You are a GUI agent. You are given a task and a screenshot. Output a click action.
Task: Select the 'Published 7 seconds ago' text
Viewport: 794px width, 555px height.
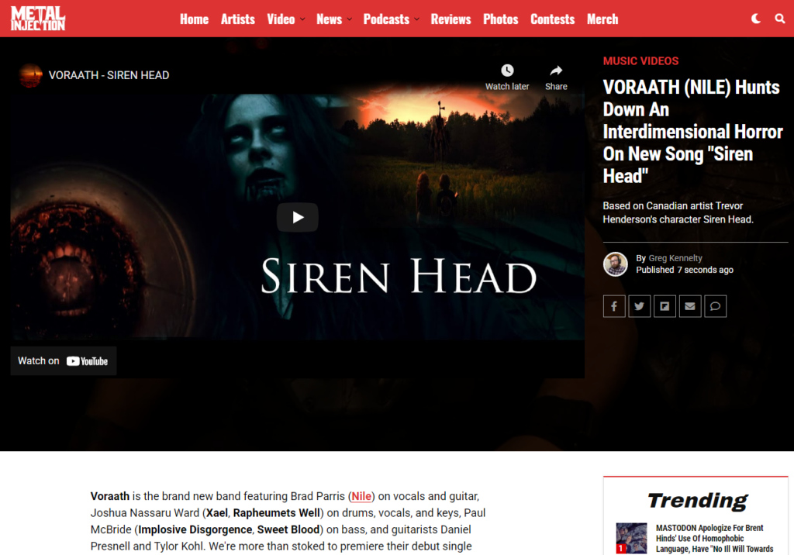(x=685, y=270)
